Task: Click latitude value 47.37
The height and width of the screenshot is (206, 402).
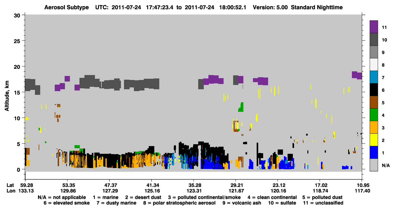Action: coord(109,185)
